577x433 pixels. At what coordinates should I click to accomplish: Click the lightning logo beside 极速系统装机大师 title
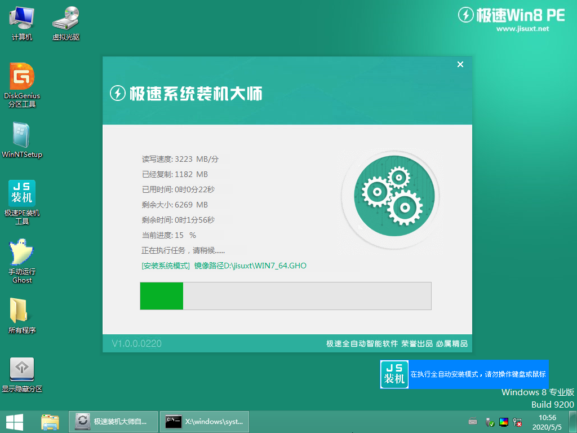[x=118, y=93]
